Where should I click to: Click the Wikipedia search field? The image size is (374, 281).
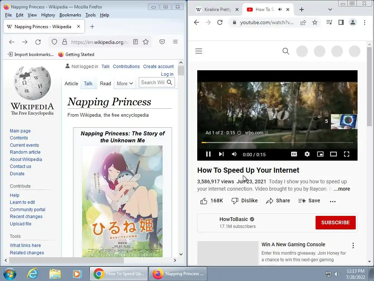(153, 82)
